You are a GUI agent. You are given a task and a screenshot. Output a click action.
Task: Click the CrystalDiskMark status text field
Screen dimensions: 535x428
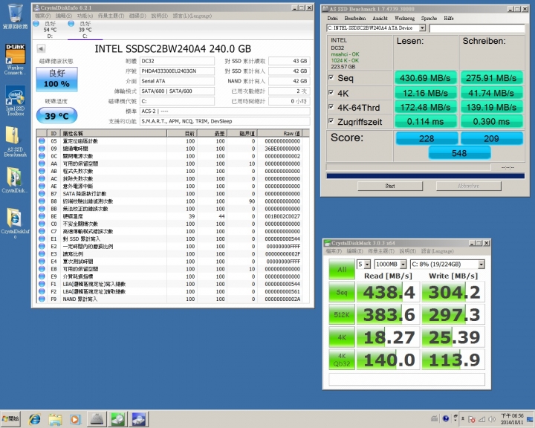coord(406,379)
